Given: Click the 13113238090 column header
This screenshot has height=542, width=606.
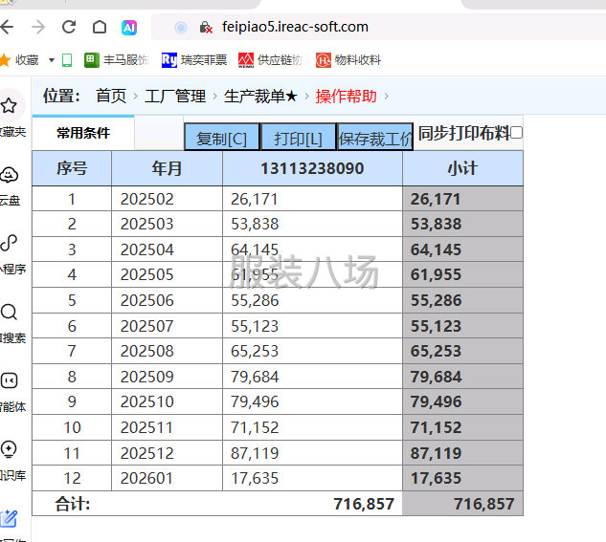Looking at the screenshot, I should pos(312,168).
